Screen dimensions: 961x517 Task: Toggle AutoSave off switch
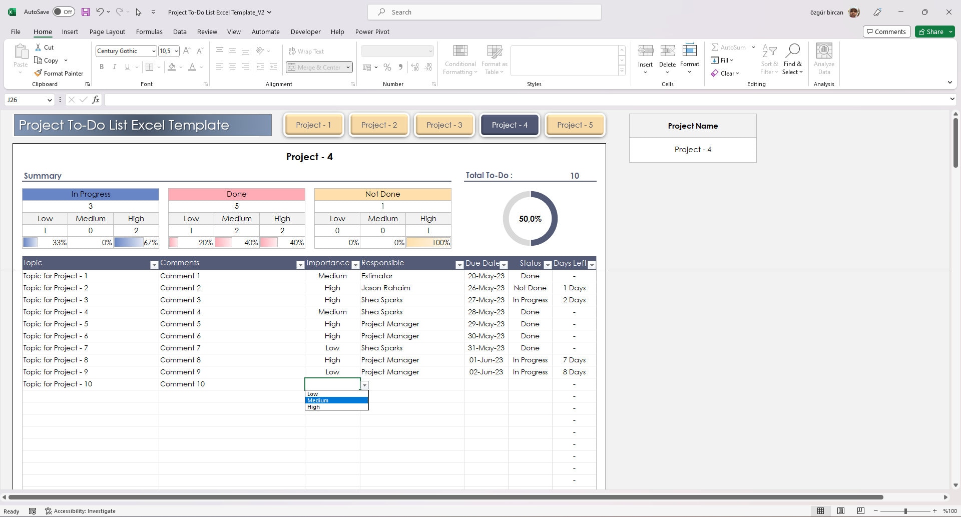point(64,11)
